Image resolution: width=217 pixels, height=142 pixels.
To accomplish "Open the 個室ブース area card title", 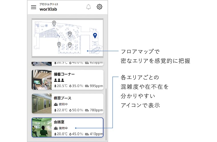I will 63,98.
